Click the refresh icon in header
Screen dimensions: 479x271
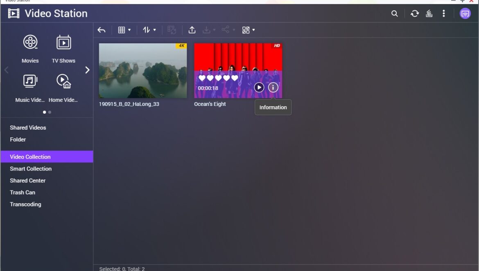click(415, 13)
